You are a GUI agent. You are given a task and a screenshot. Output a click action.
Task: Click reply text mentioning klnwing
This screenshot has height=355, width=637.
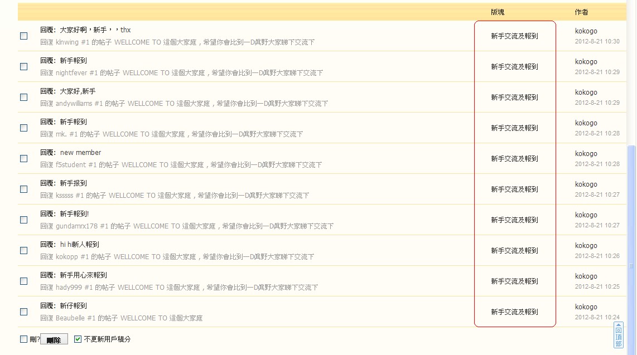click(x=177, y=42)
